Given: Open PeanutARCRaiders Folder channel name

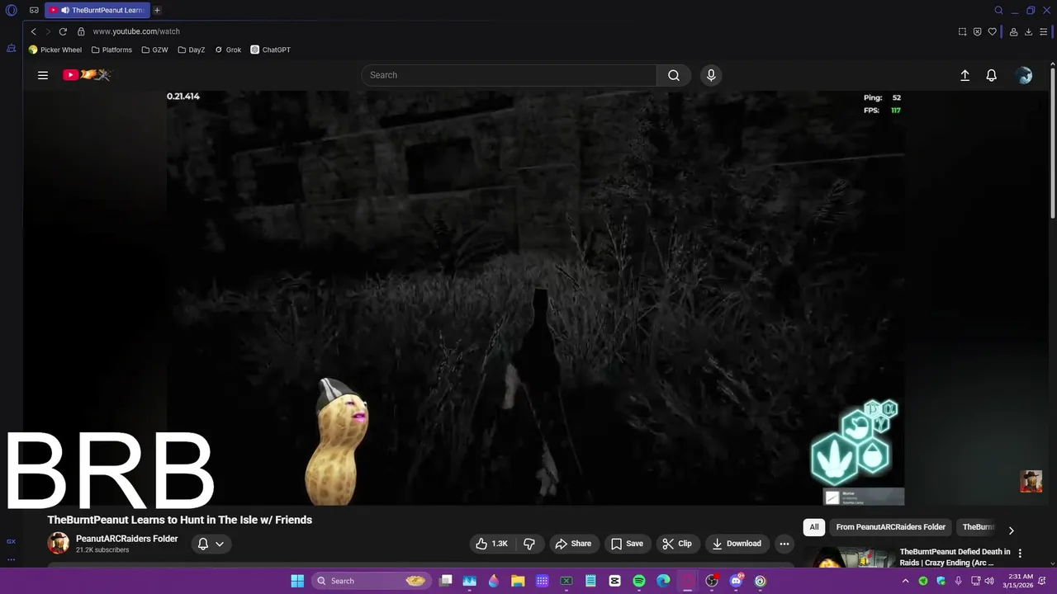Looking at the screenshot, I should point(126,539).
